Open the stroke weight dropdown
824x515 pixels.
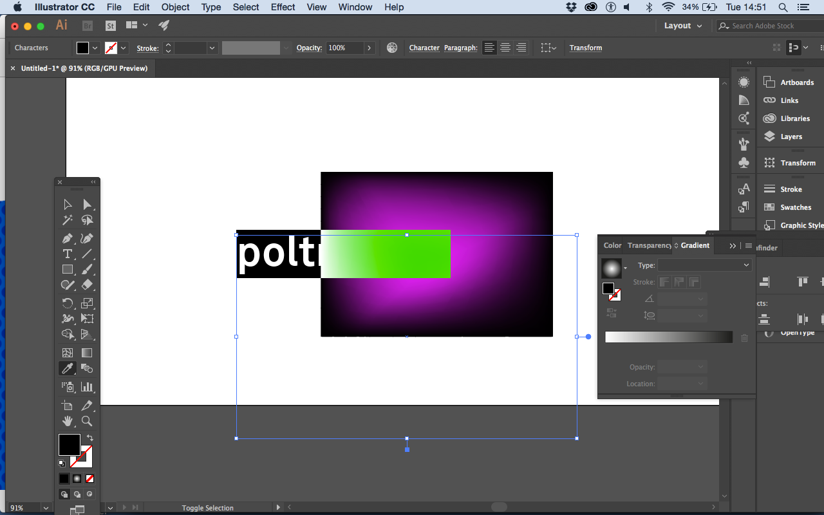(x=212, y=48)
